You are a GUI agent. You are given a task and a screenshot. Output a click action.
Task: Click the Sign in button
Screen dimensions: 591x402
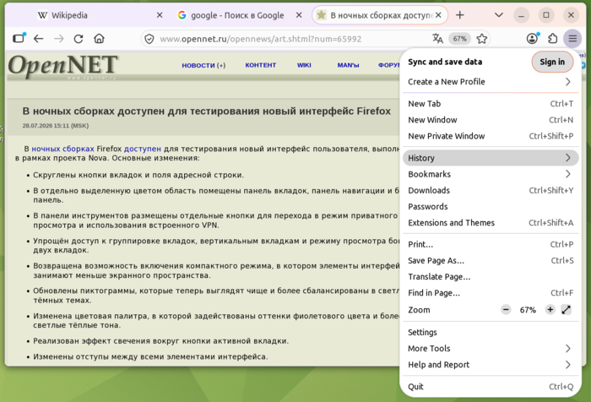[x=552, y=62]
